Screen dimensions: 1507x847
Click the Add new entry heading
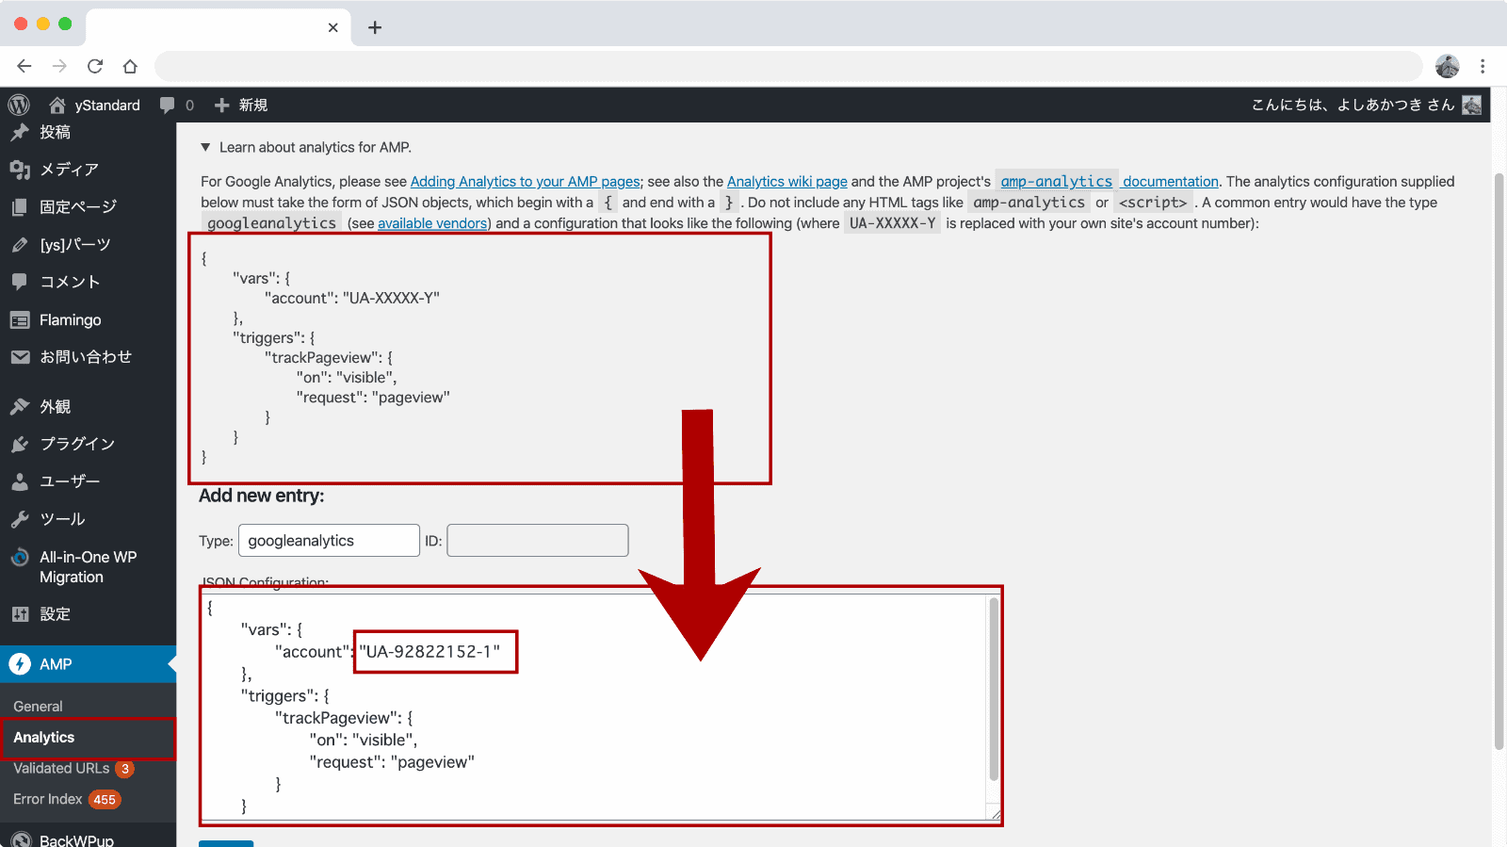pos(261,496)
